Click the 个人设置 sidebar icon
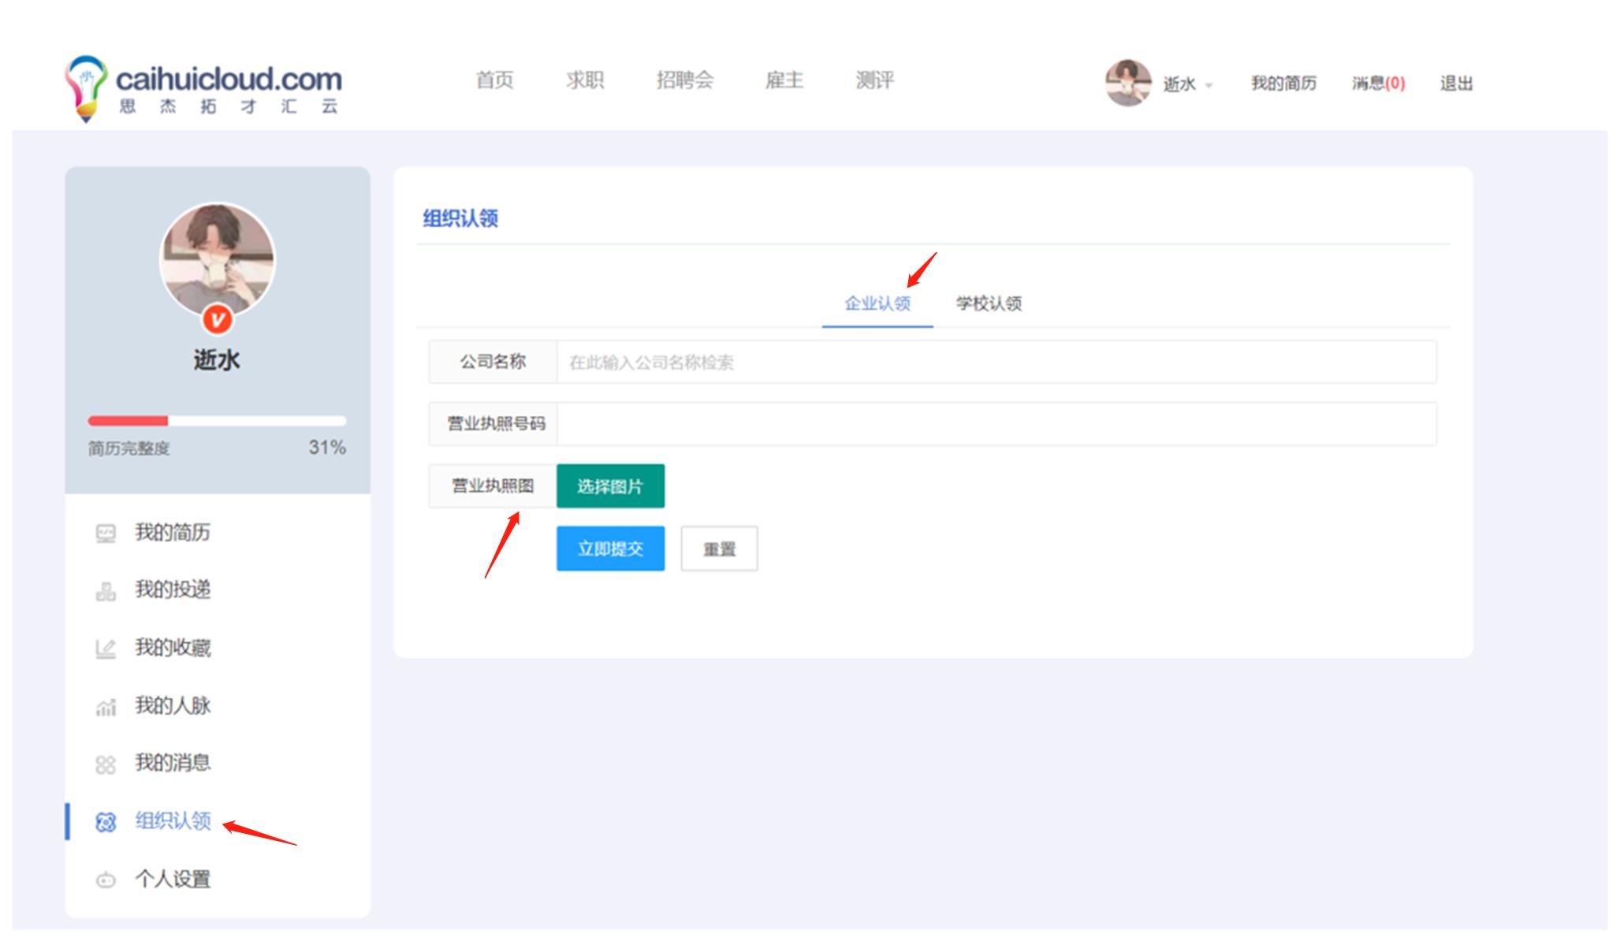This screenshot has width=1624, height=945. (x=105, y=880)
